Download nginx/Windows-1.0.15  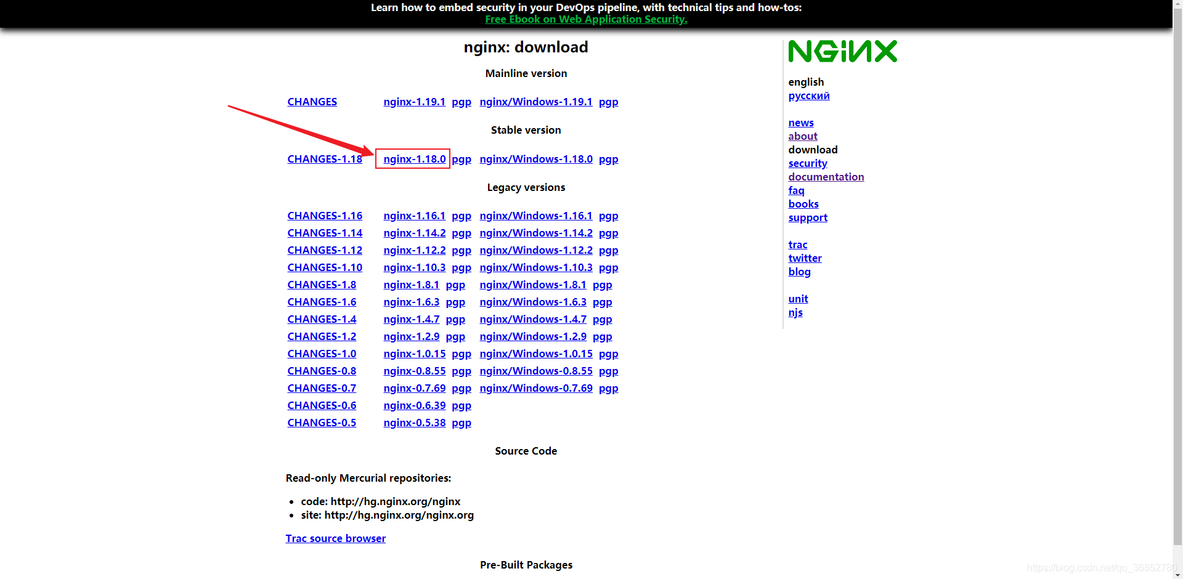(x=536, y=354)
